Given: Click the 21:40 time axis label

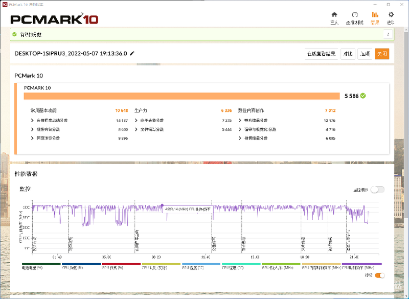Looking at the screenshot, I should 354,257.
